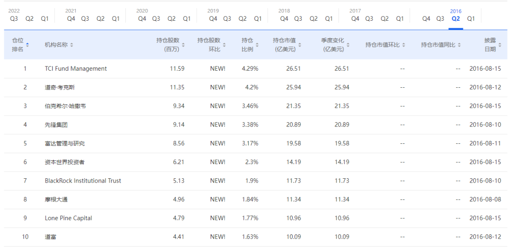Viewport: 509px width, 249px height.
Task: Click 伯克希尔·哈撒韦 institution name
Action: [x=65, y=106]
